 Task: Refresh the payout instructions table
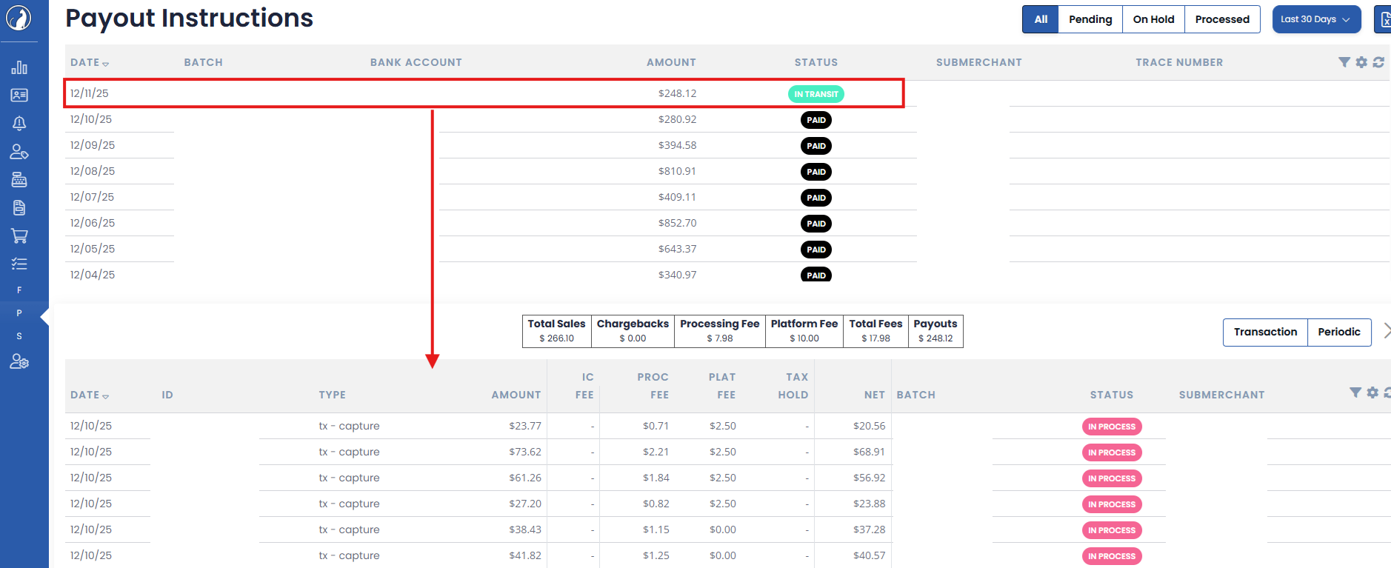[1378, 62]
